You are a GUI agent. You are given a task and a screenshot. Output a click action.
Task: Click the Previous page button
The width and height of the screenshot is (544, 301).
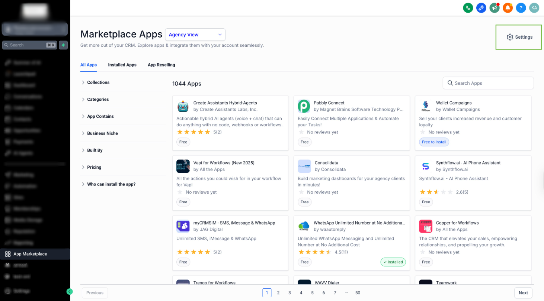pyautogui.click(x=95, y=293)
